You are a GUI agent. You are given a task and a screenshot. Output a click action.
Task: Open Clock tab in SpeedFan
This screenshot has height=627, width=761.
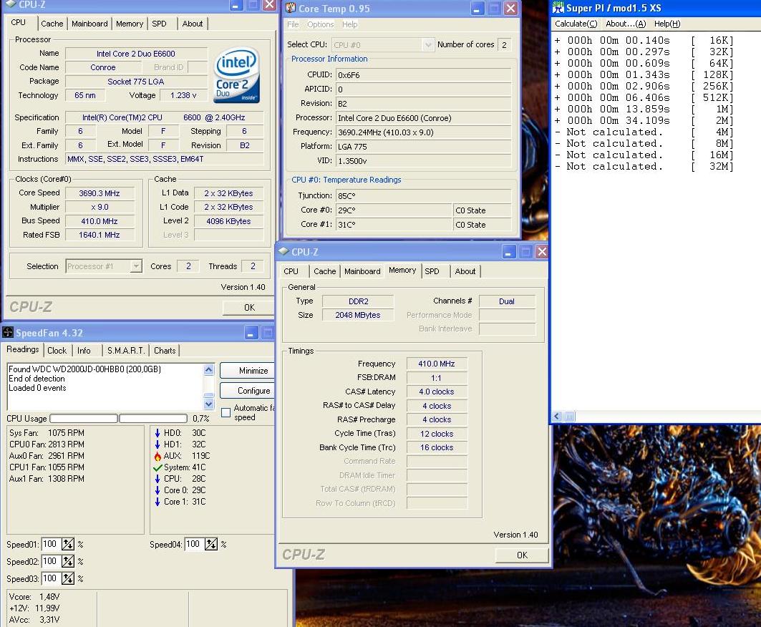[57, 351]
